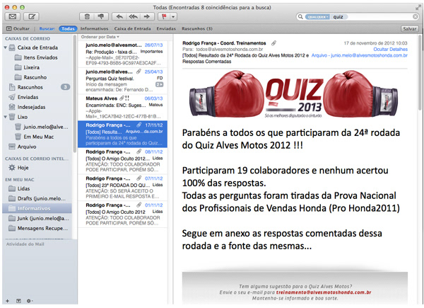
Task: Open the Ordenar por Data sort menu
Action: point(100,37)
